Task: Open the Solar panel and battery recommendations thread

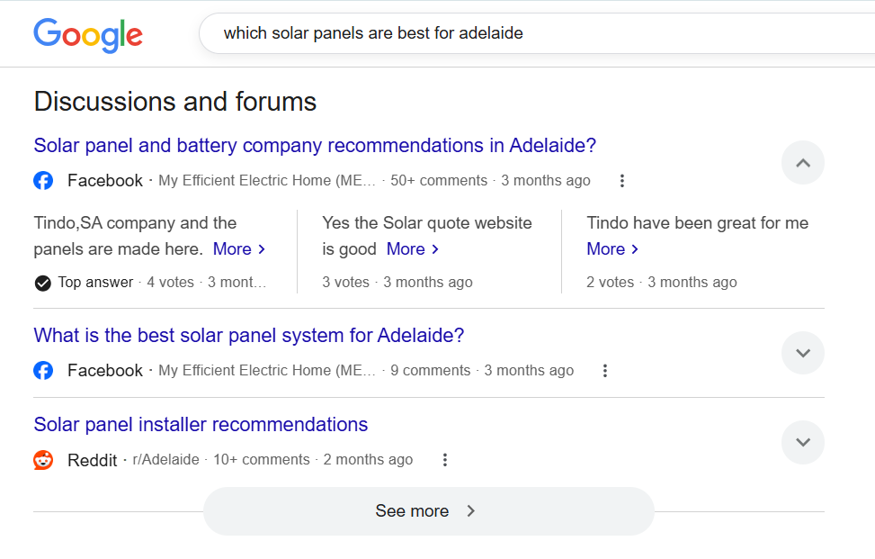Action: 314,145
